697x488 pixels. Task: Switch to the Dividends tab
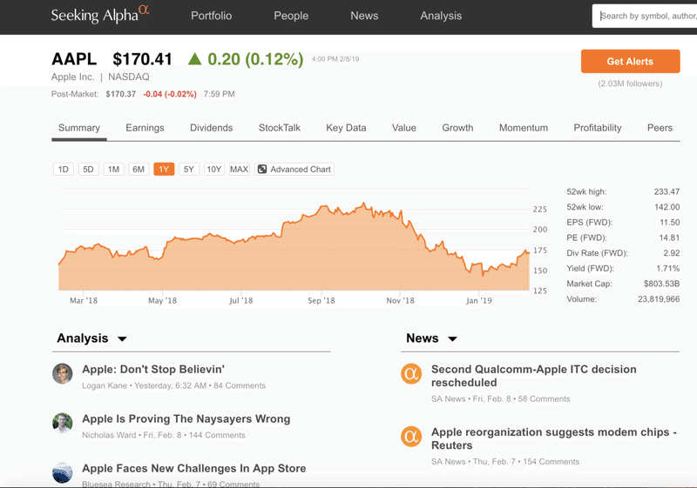pos(211,128)
